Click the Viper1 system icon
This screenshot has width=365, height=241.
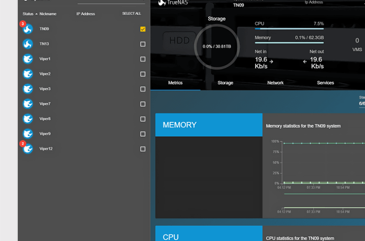pyautogui.click(x=28, y=59)
